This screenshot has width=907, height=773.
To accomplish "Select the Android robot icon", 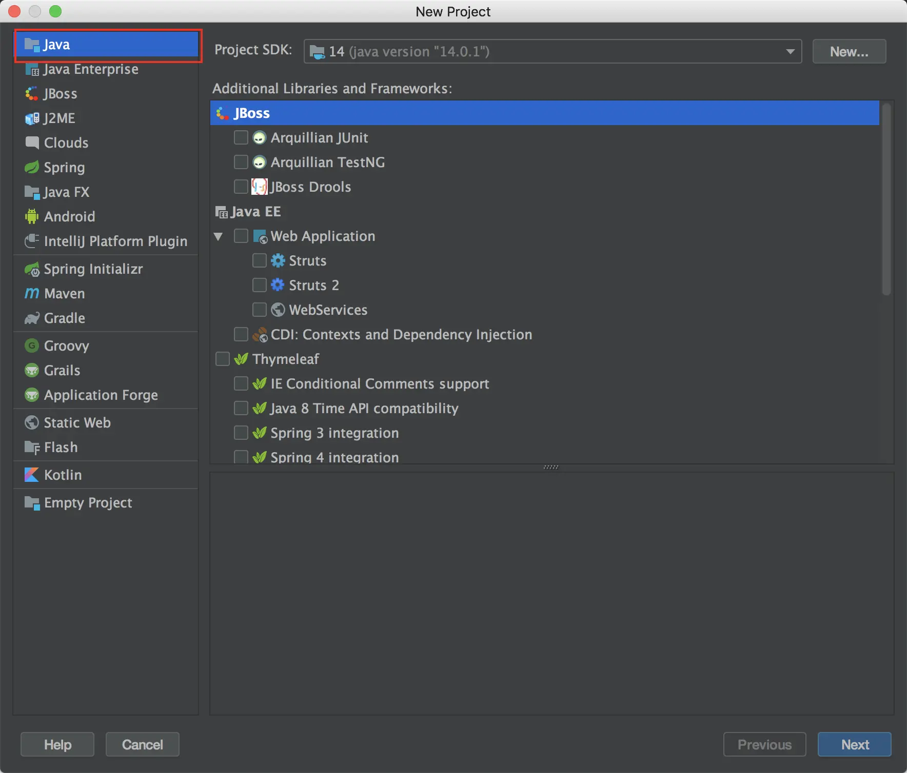I will pyautogui.click(x=32, y=216).
